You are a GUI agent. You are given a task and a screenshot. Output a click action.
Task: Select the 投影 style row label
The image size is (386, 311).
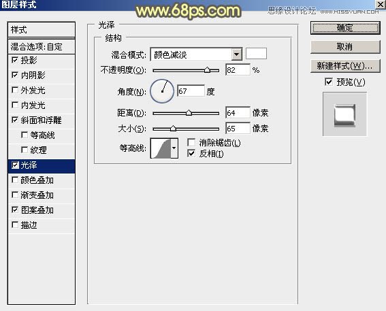29,60
